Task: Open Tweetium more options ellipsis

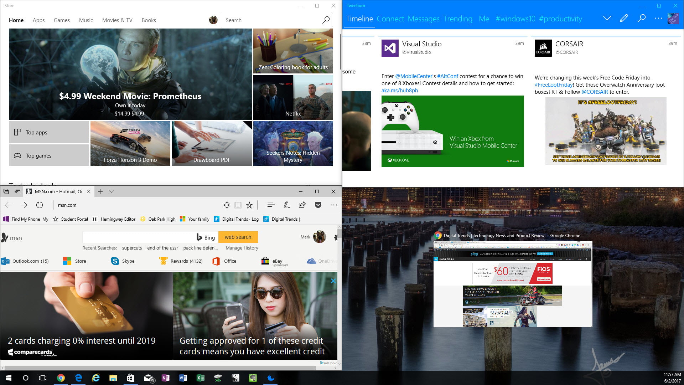Action: (x=658, y=18)
